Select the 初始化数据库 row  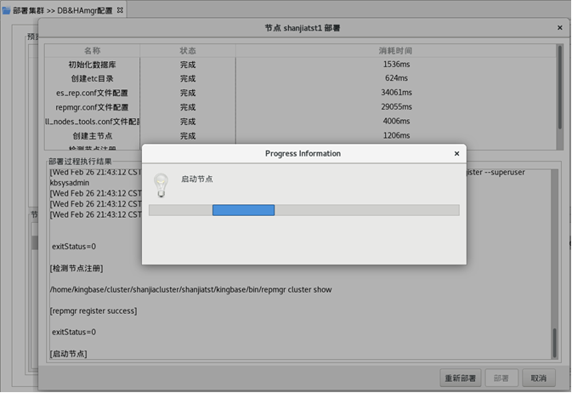click(x=92, y=65)
